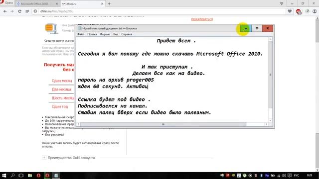Expand 'Преимущества Gold аккаунта' section
The width and height of the screenshot is (319, 179).
coord(44,158)
